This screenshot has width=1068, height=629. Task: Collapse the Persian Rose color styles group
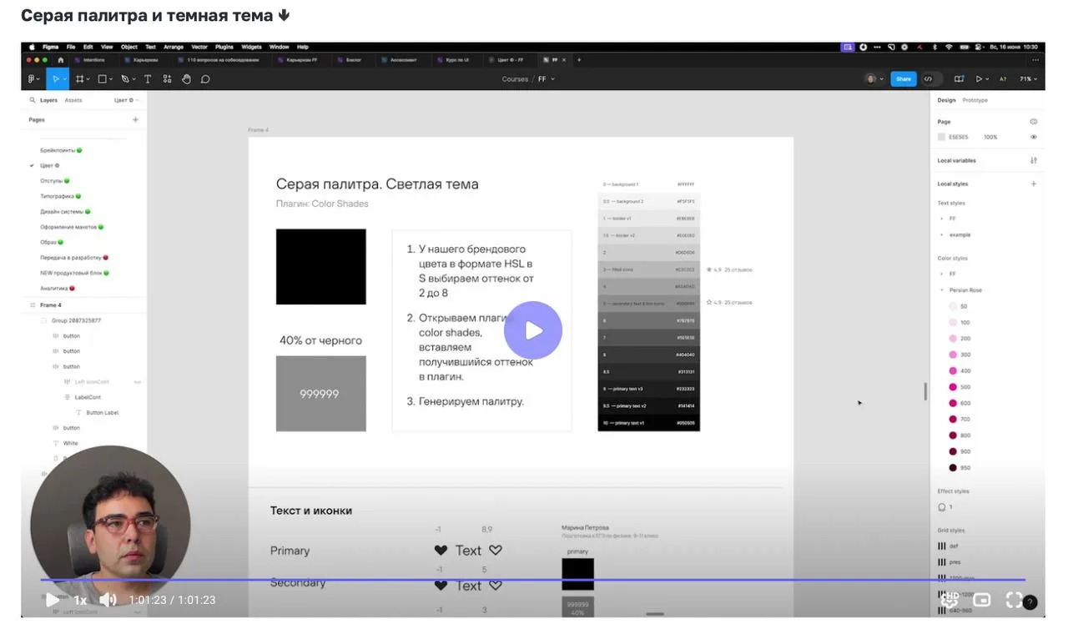tap(942, 290)
